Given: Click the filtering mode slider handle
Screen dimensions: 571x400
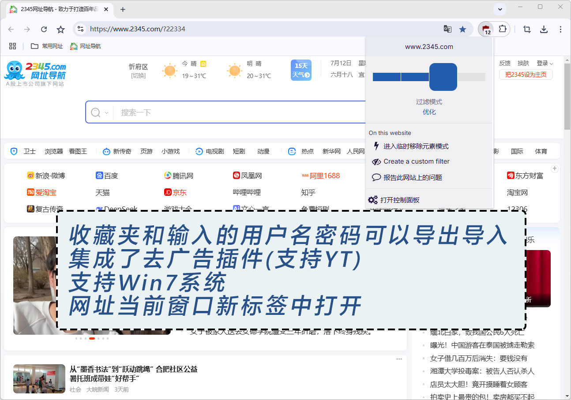Looking at the screenshot, I should pyautogui.click(x=443, y=77).
